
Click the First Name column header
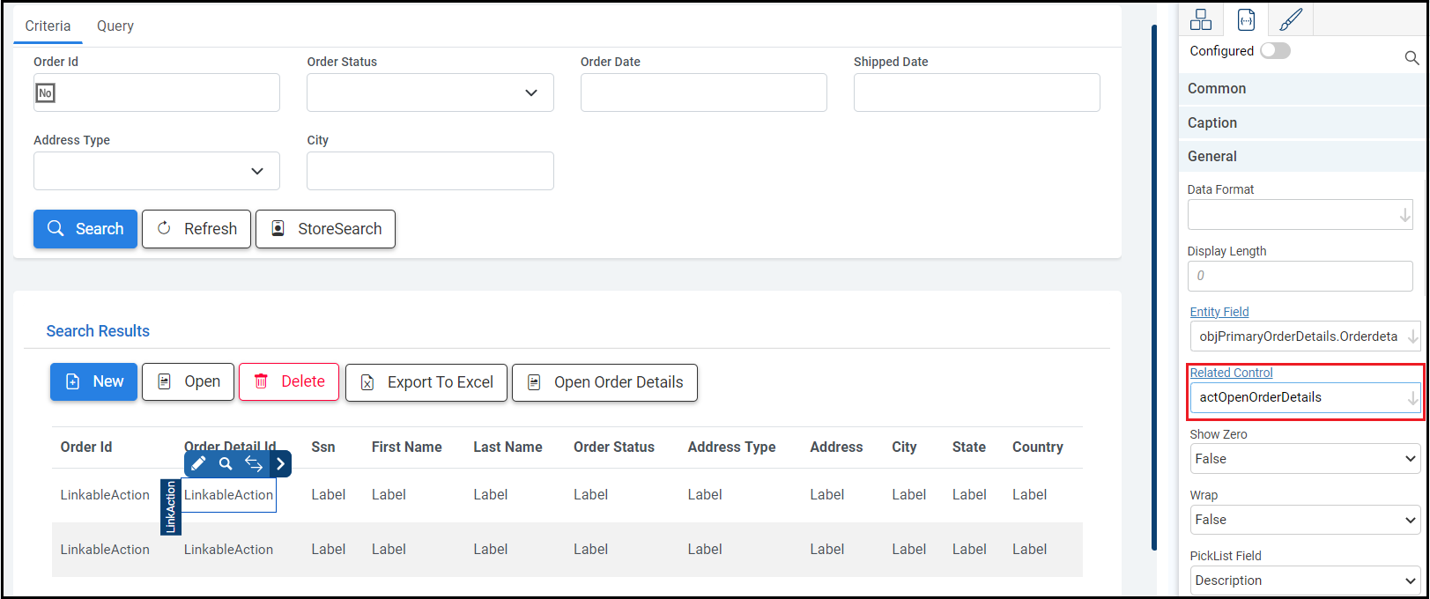coord(406,447)
